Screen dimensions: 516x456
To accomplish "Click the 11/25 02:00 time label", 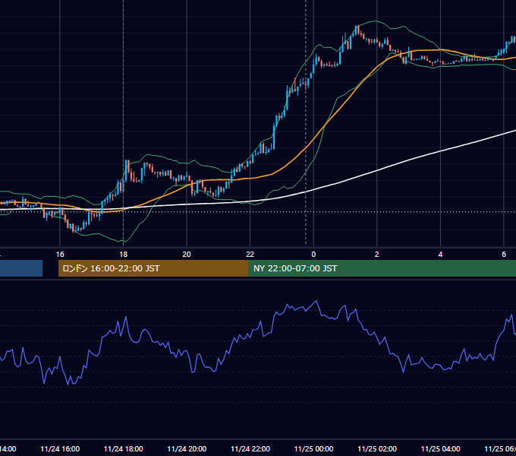I will (377, 449).
